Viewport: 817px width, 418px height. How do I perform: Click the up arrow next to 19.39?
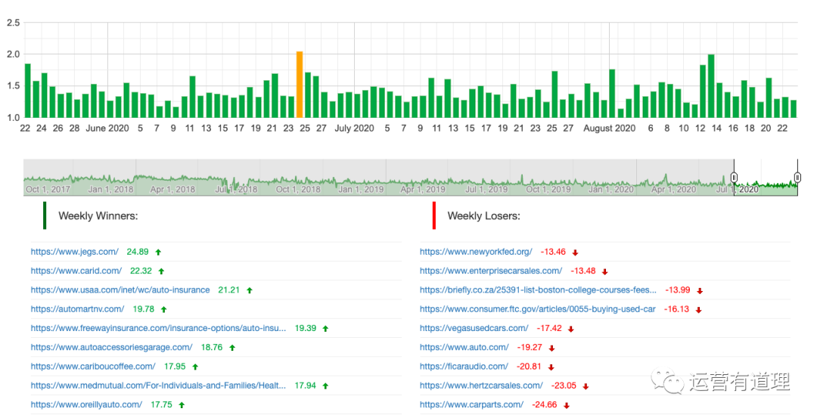coord(325,329)
